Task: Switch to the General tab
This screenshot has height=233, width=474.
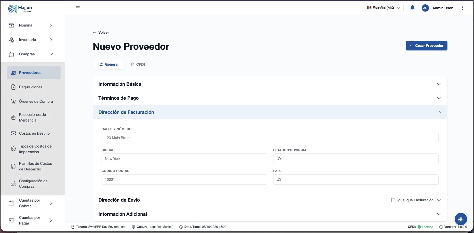Action: click(109, 64)
